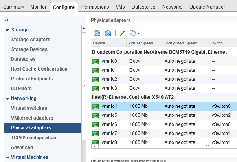Click the sidebar splitter drag handle
Viewport: 237px width, 162px height.
tap(84, 86)
